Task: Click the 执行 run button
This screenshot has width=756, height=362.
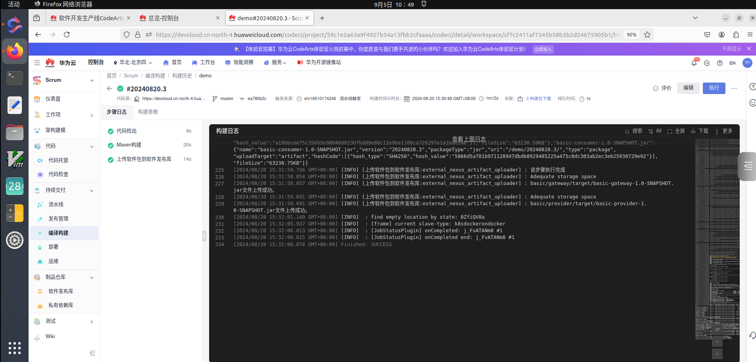Action: tap(714, 88)
